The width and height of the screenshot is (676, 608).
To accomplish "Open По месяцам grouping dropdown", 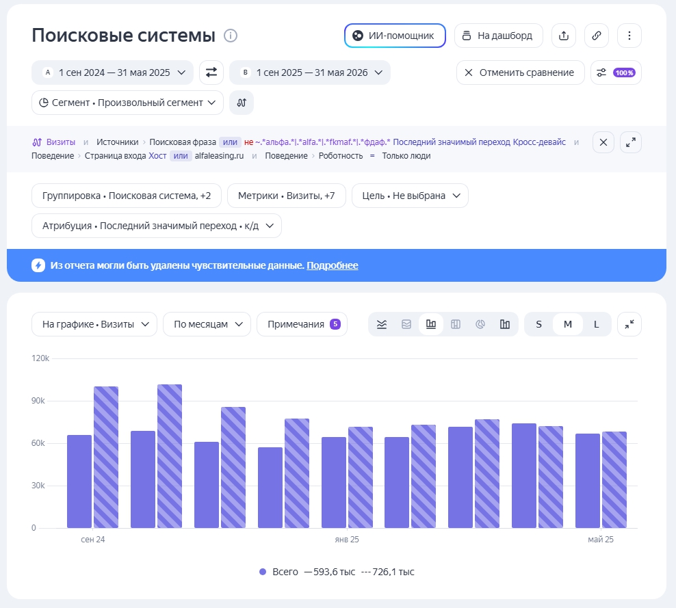I will tap(207, 324).
